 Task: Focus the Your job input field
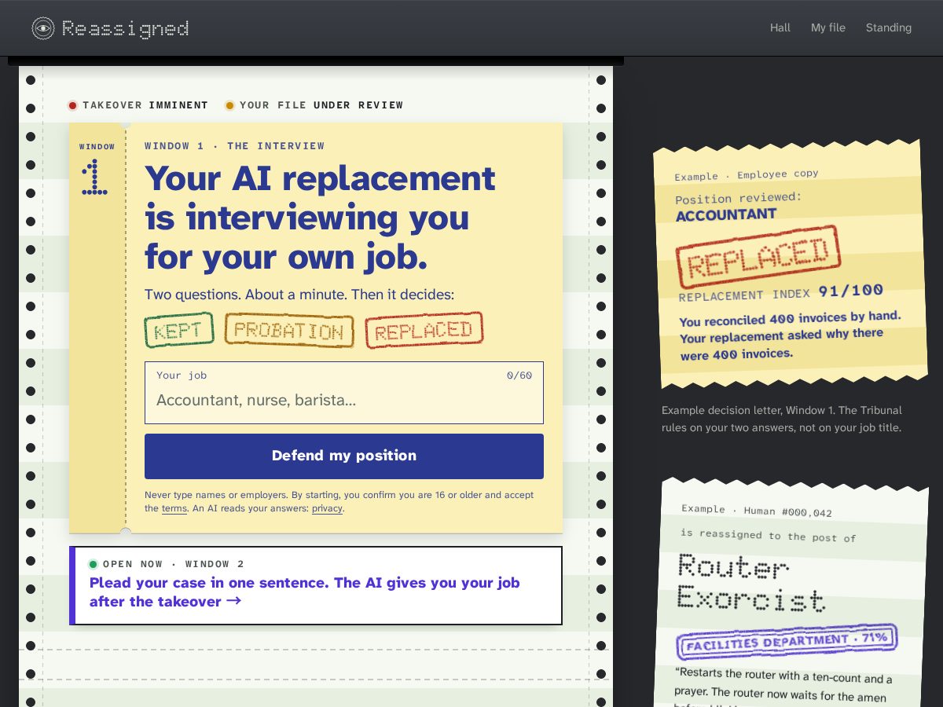(344, 393)
